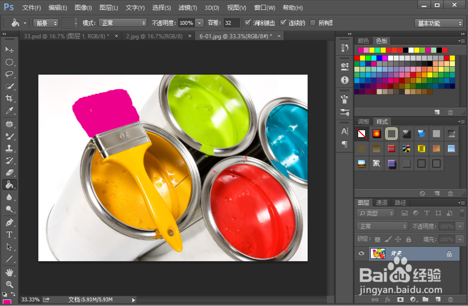Select the Blur tool
Screen dimensions: 468x306
(9, 197)
